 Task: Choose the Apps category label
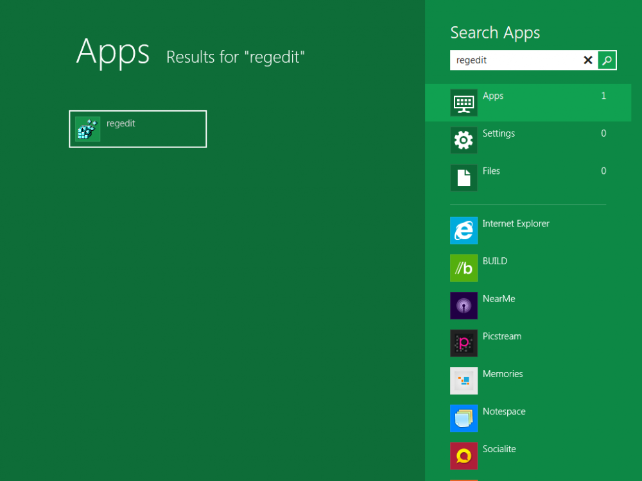pos(493,96)
